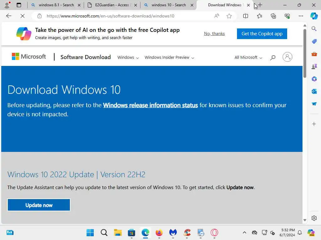Open the Windows Start menu
The height and width of the screenshot is (240, 321).
pyautogui.click(x=90, y=232)
